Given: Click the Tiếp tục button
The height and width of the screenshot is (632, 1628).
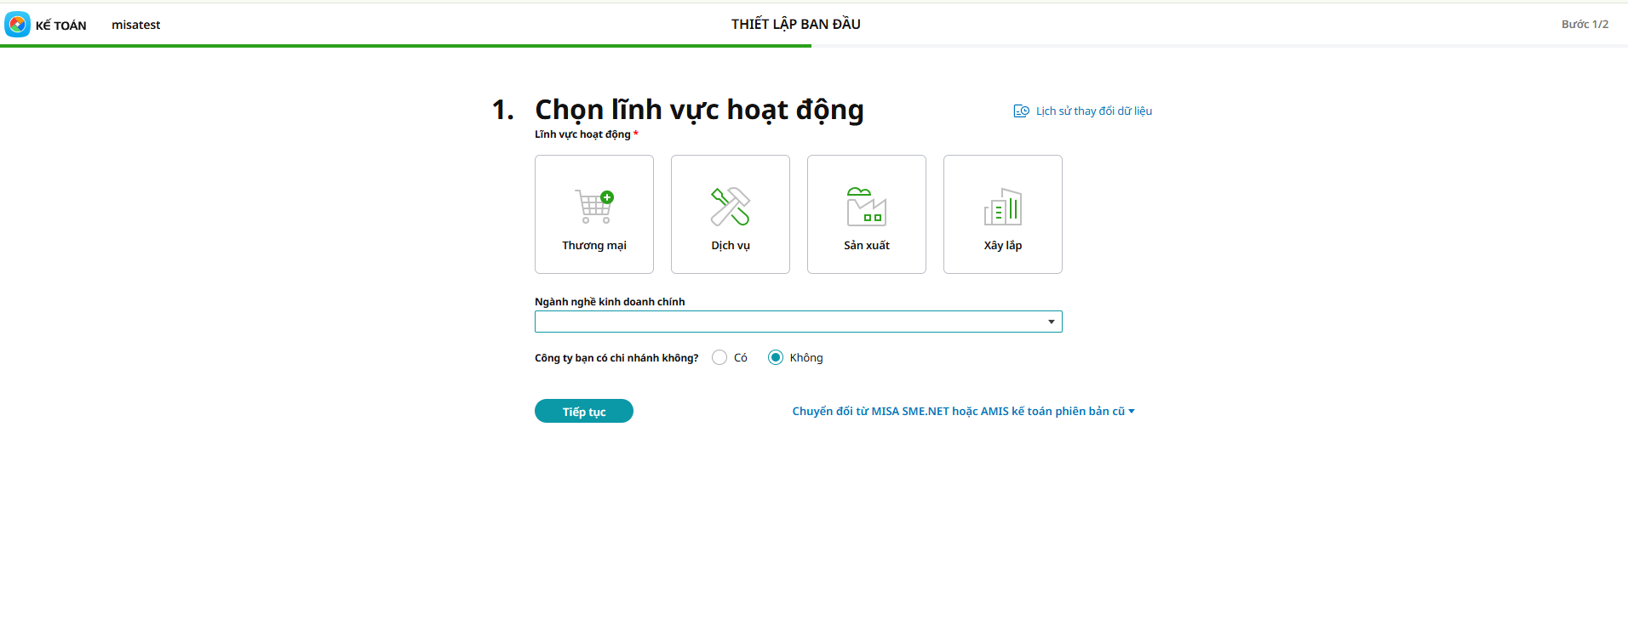Looking at the screenshot, I should pyautogui.click(x=584, y=411).
